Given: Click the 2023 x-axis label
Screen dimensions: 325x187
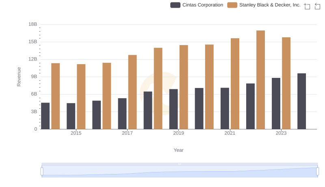Looking at the screenshot, I should pos(281,133).
